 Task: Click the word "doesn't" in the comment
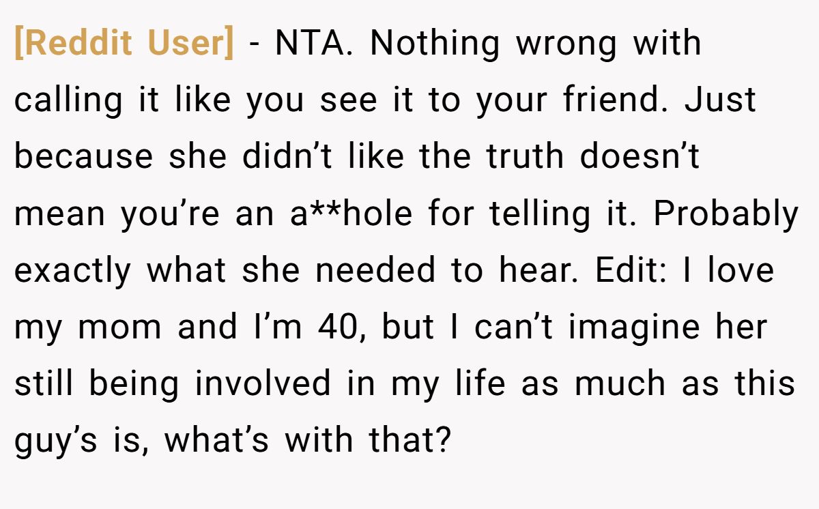tap(640, 158)
